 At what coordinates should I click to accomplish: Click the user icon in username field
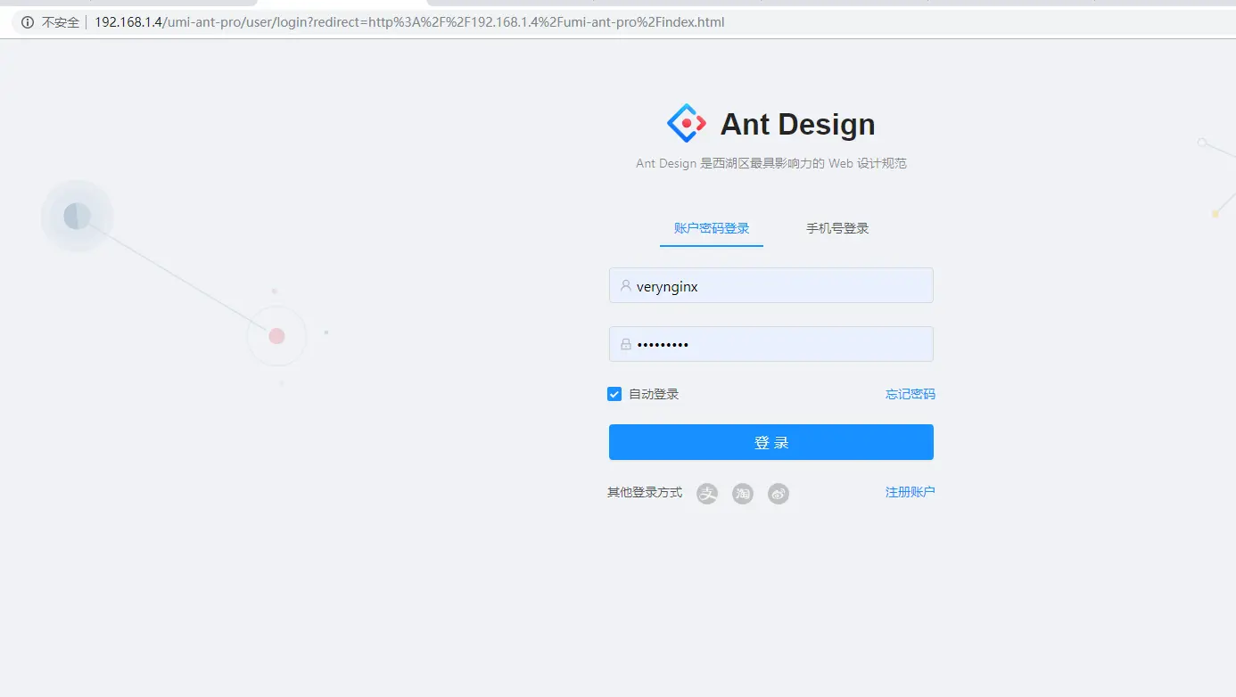[626, 286]
